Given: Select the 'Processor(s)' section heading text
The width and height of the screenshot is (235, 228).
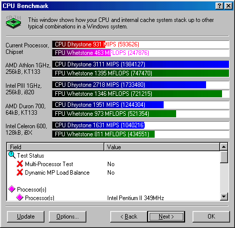Looking at the screenshot, I should (x=32, y=190).
